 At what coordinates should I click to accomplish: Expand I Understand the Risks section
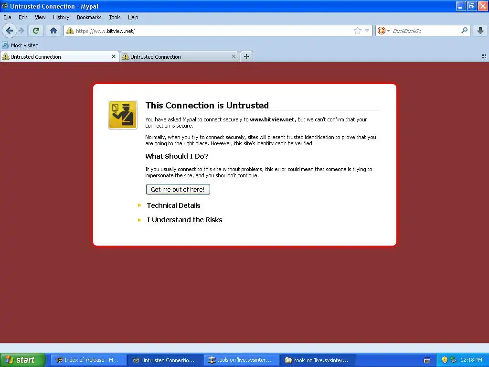(184, 220)
